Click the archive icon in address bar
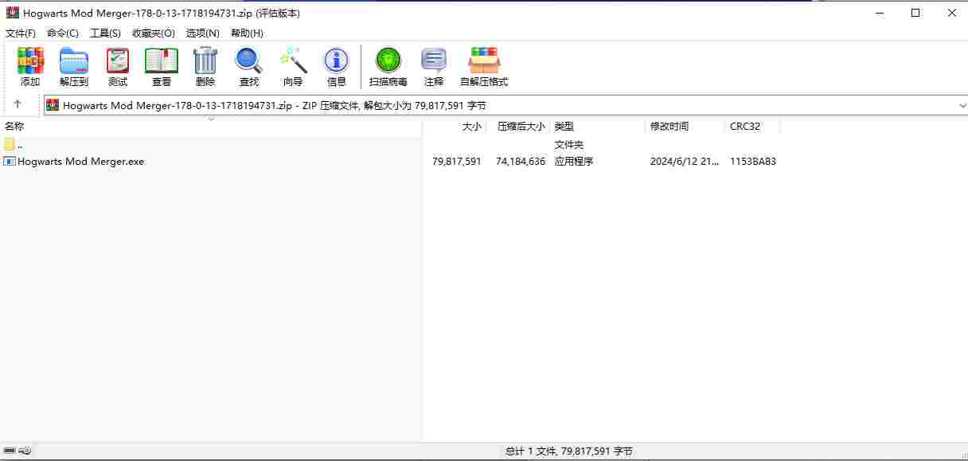 (x=53, y=105)
